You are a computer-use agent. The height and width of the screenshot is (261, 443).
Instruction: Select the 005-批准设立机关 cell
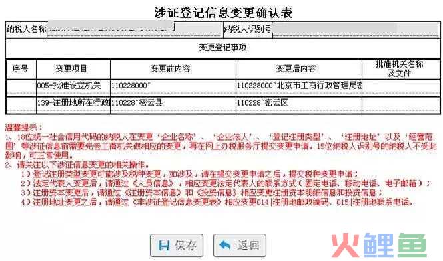click(x=73, y=88)
